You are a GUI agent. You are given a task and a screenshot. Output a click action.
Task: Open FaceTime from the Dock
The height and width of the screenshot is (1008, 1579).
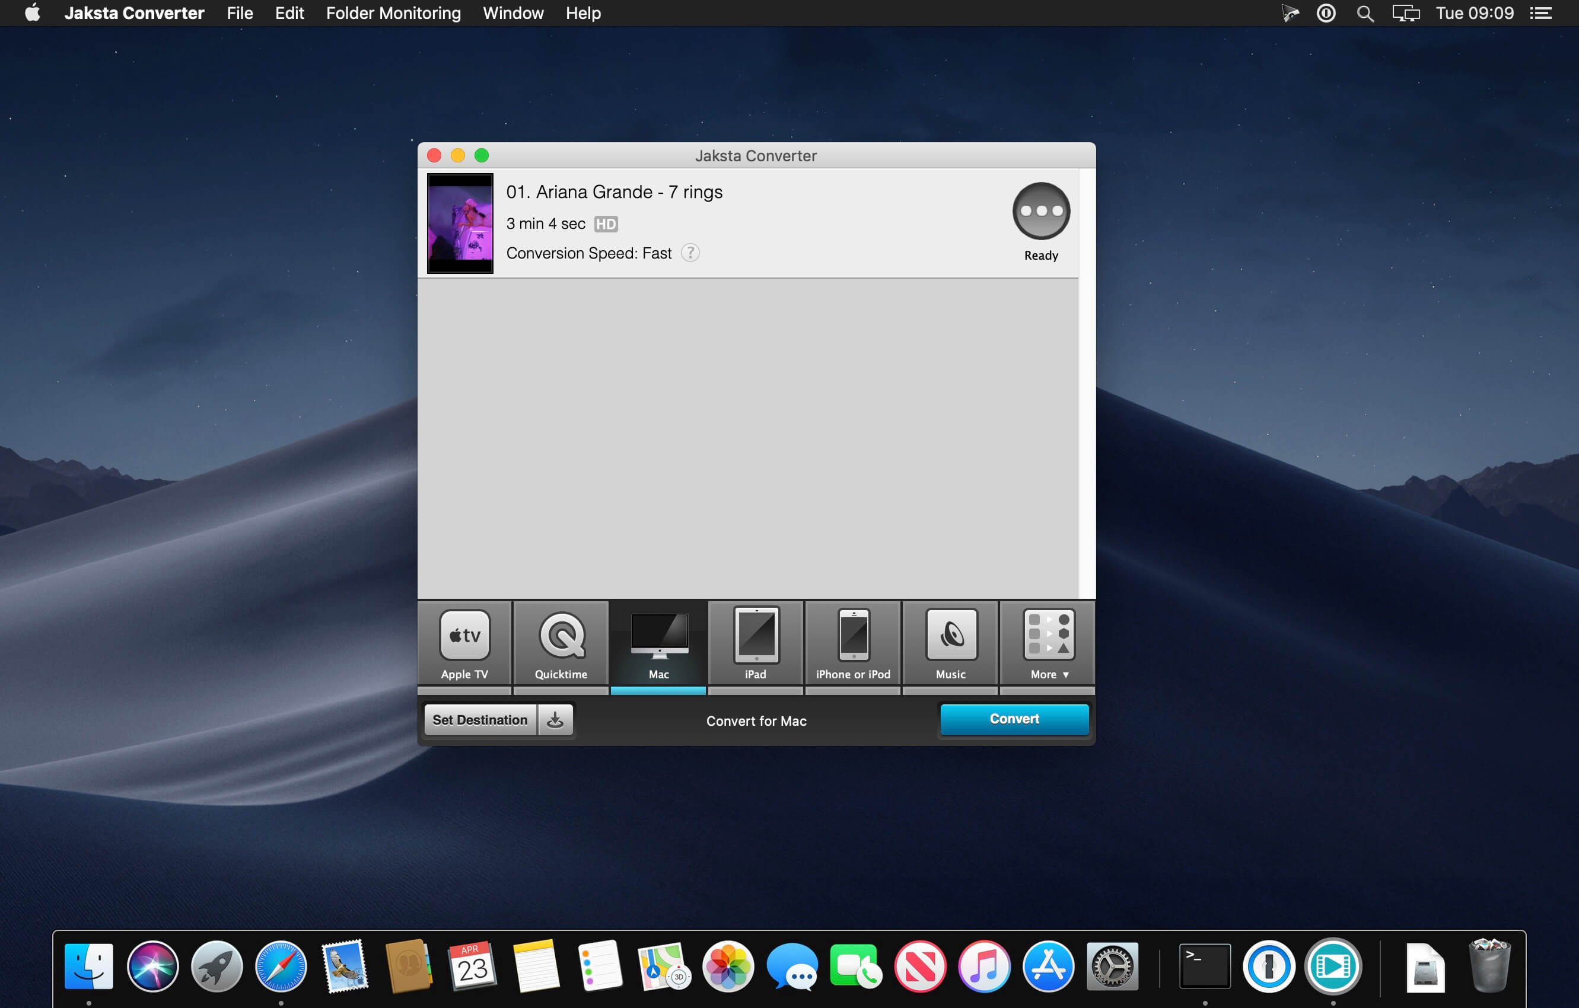coord(856,966)
